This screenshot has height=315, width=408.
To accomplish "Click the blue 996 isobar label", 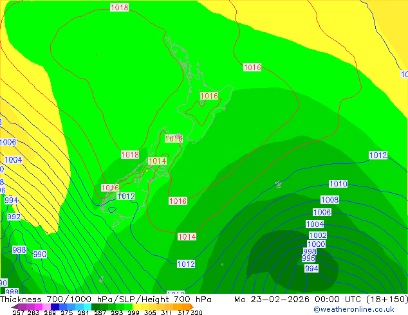I will (308, 258).
